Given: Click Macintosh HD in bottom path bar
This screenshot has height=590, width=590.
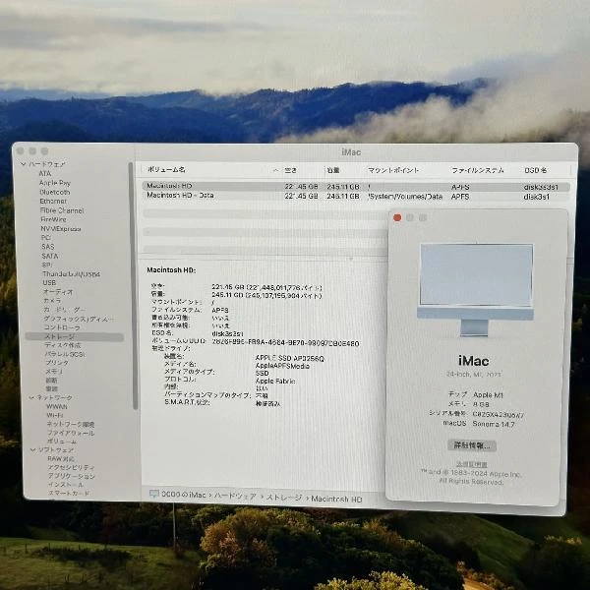Looking at the screenshot, I should coord(336,500).
